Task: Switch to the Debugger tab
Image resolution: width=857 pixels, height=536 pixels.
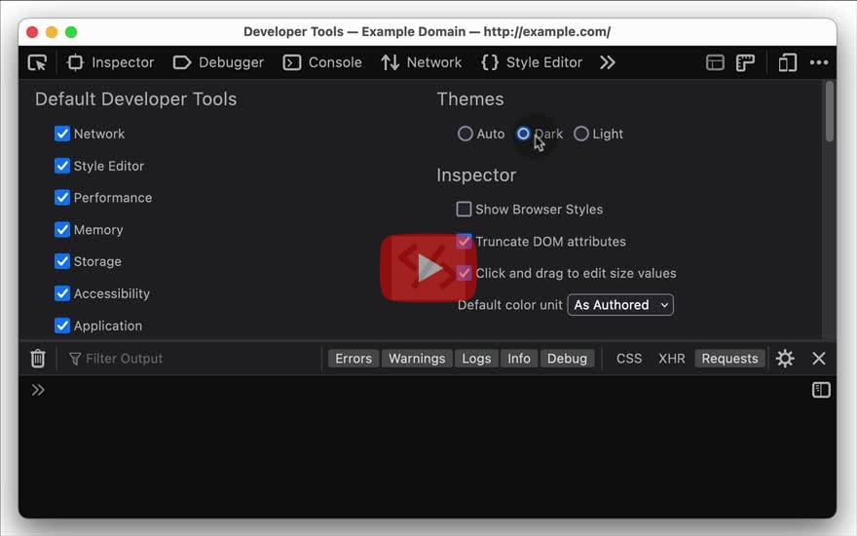Action: pos(218,63)
